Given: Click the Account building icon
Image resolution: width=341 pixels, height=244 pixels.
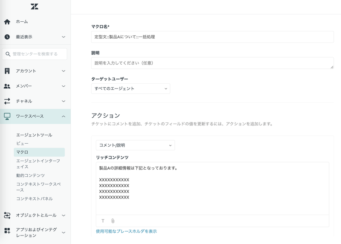Looking at the screenshot, I should pyautogui.click(x=7, y=71).
